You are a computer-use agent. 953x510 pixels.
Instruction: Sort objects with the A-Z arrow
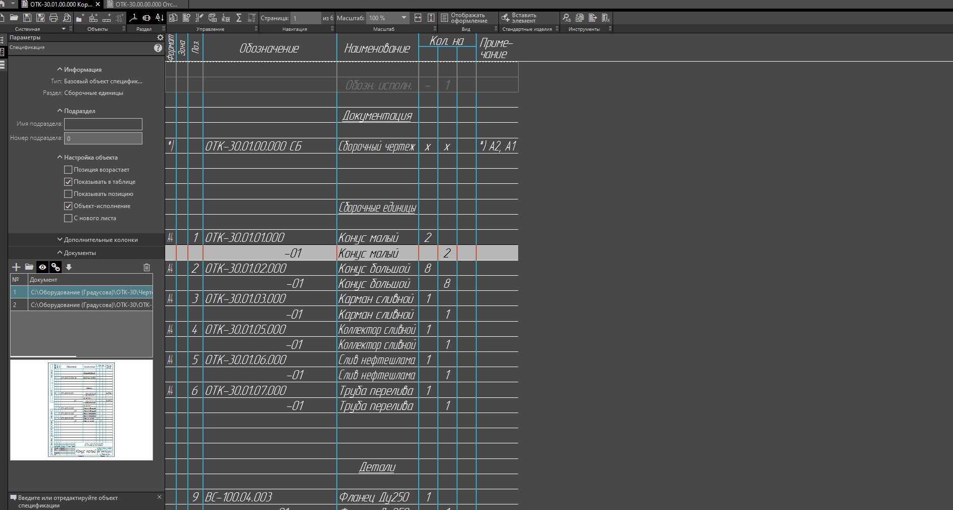(160, 18)
